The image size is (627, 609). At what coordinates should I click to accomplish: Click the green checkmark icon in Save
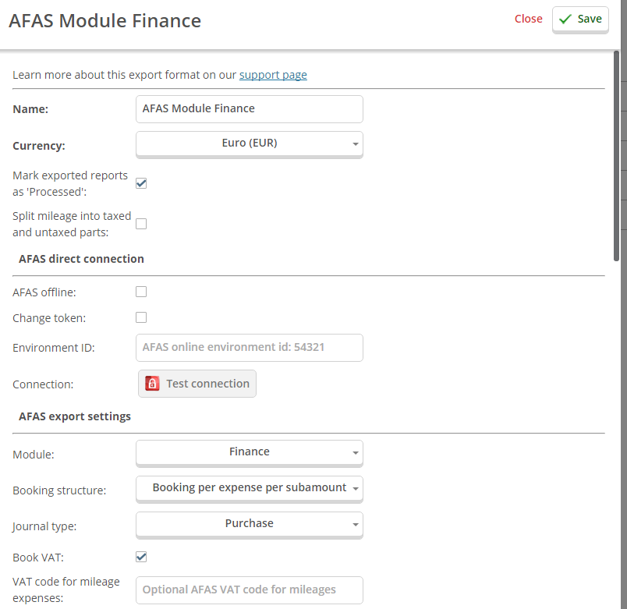coord(565,19)
